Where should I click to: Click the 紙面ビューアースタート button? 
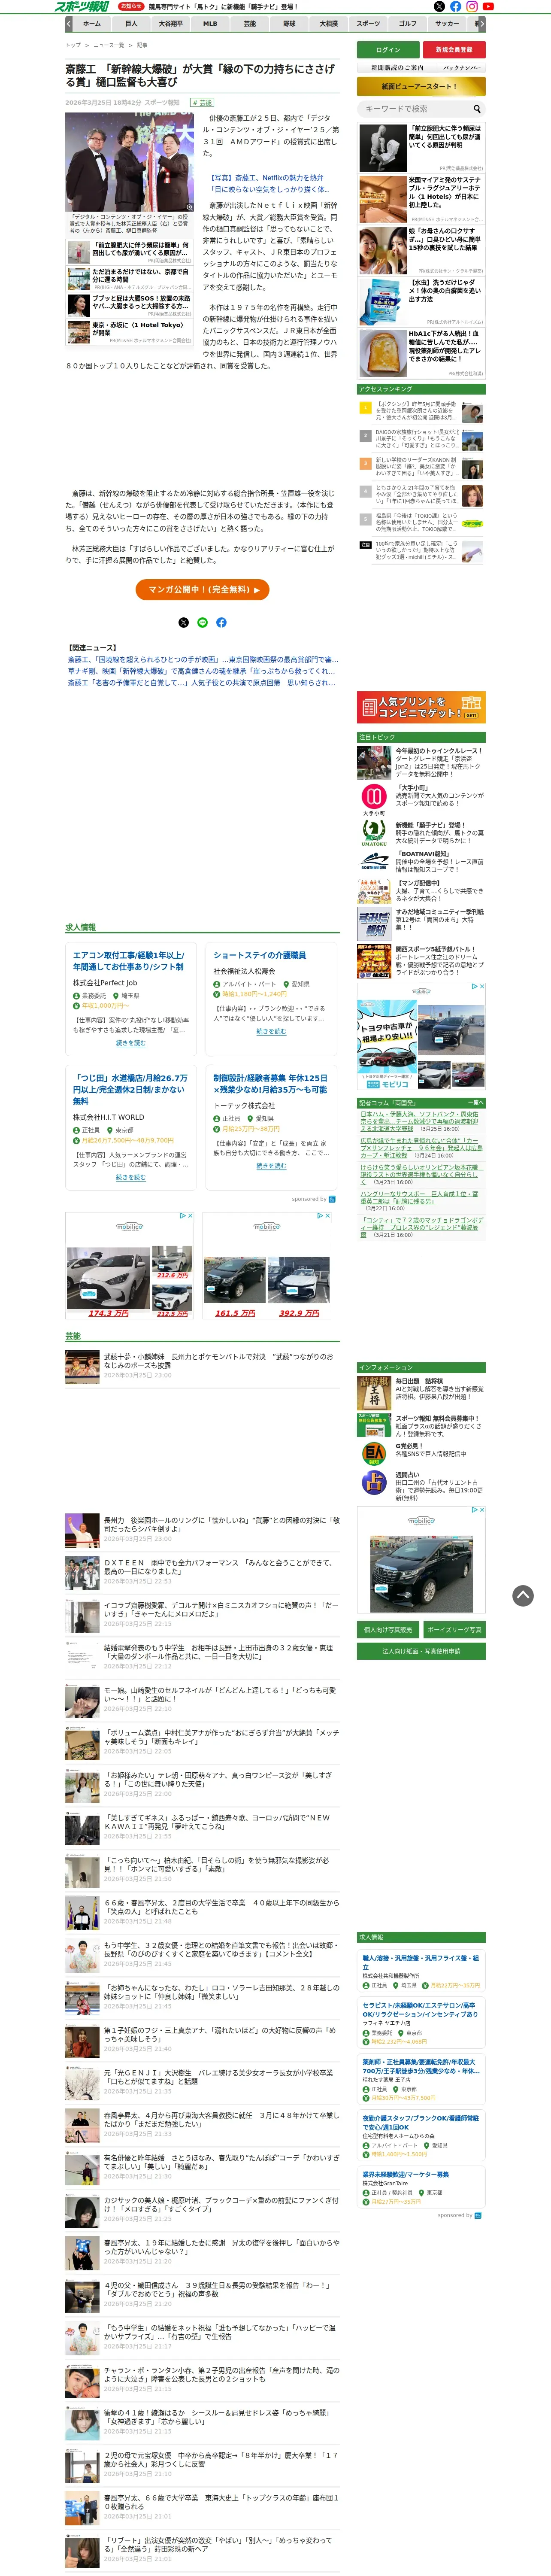[421, 87]
